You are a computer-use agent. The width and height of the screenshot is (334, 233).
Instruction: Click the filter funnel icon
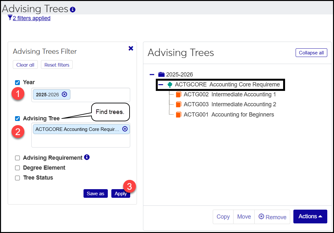(10, 18)
